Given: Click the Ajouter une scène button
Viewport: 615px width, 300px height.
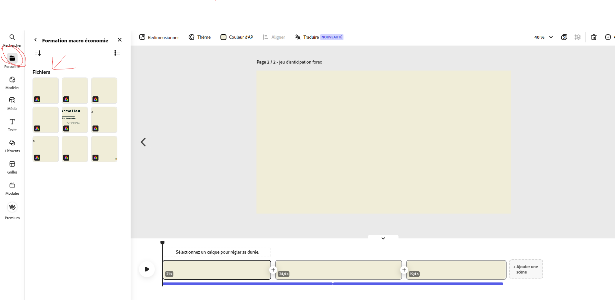Looking at the screenshot, I should click(526, 269).
